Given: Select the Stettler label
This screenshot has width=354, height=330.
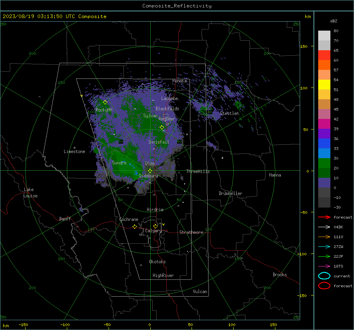Looking at the screenshot, I should pos(229,113).
